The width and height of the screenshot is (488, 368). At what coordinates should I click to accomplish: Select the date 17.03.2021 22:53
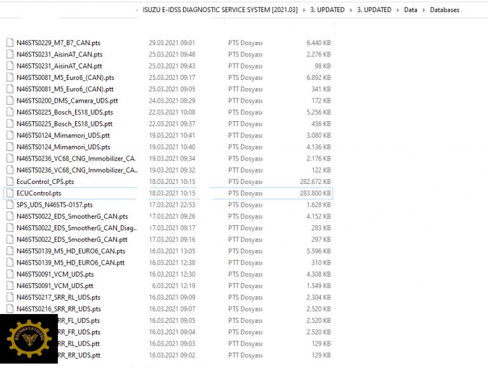point(172,205)
